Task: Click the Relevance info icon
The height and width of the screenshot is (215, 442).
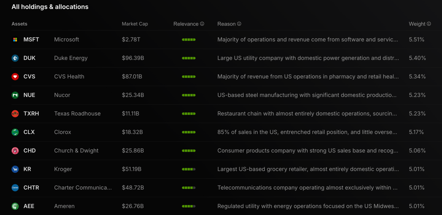Action: 202,24
